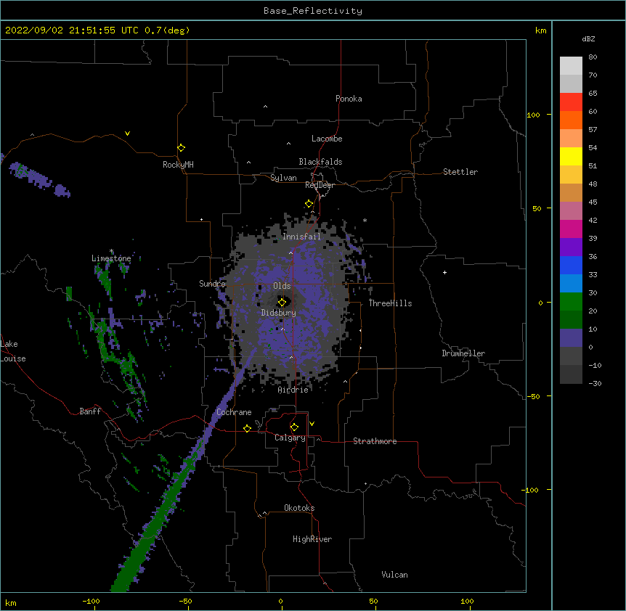626x611 pixels.
Task: Click the yellow diamond marker south of RedDeer
Action: point(309,204)
